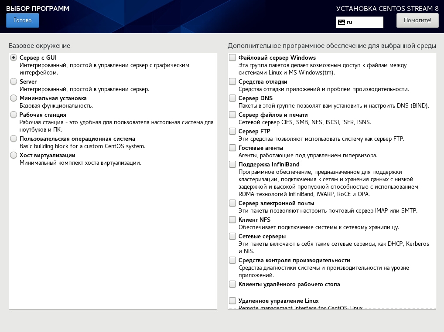Image resolution: width=444 pixels, height=332 pixels.
Task: Check the Гостевые агенты option
Action: click(232, 148)
